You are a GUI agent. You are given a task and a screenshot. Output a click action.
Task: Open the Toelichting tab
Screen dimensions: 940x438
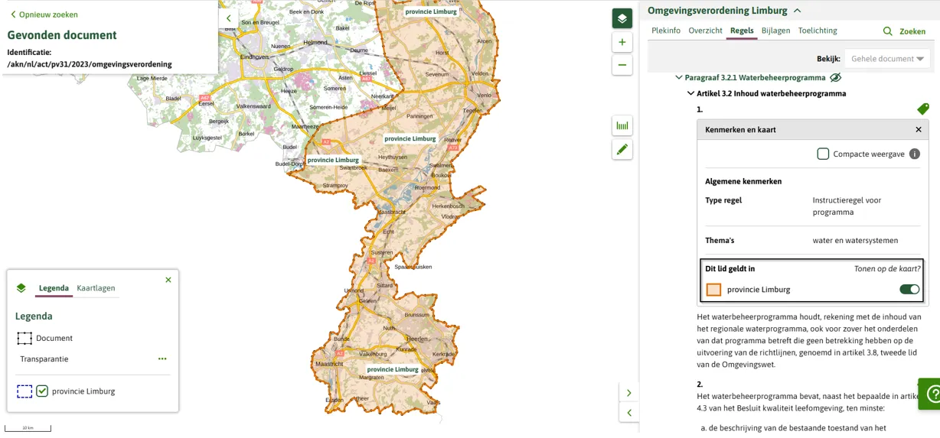(x=817, y=31)
